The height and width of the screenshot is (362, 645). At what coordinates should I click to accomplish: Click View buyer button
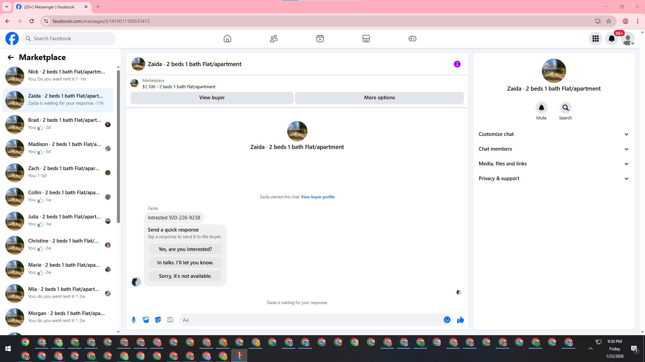coord(212,98)
